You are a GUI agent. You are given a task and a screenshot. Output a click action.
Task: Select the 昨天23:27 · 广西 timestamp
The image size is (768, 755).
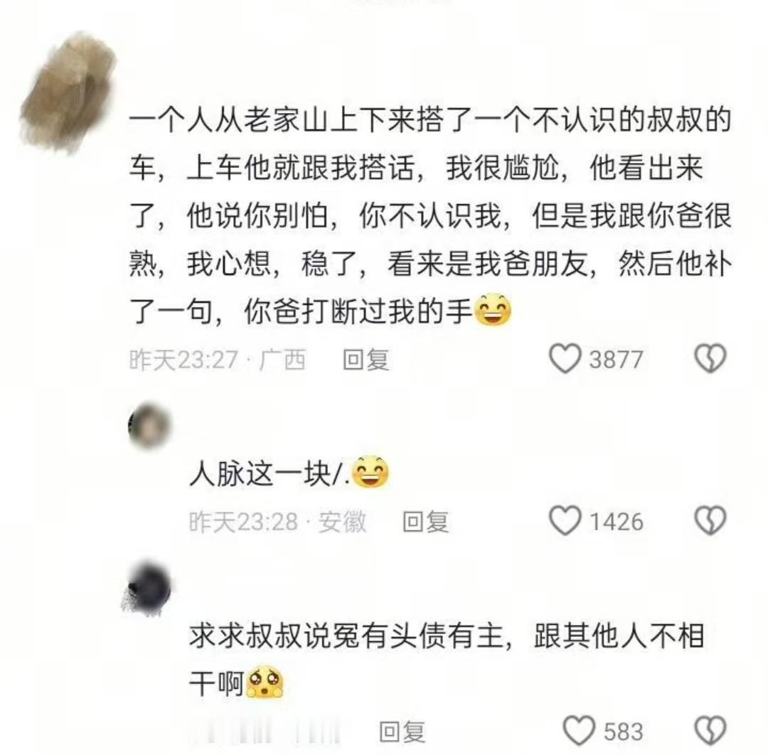(x=218, y=360)
